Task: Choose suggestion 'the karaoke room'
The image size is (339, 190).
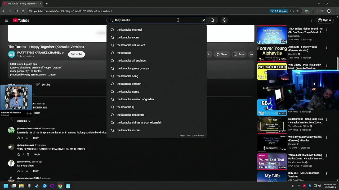Action: (x=157, y=37)
